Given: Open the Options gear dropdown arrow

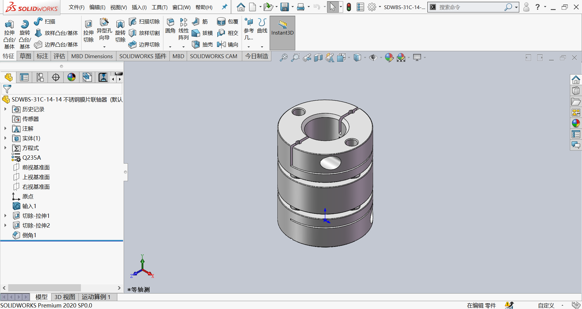Looking at the screenshot, I should point(380,7).
